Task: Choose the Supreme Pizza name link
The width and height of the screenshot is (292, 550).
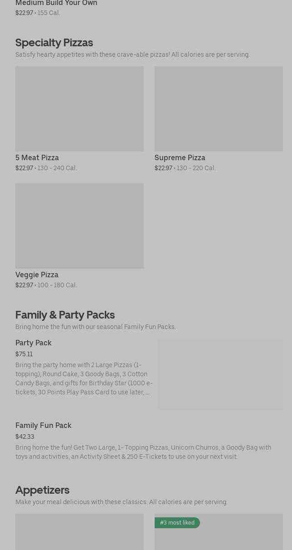Action: point(180,157)
